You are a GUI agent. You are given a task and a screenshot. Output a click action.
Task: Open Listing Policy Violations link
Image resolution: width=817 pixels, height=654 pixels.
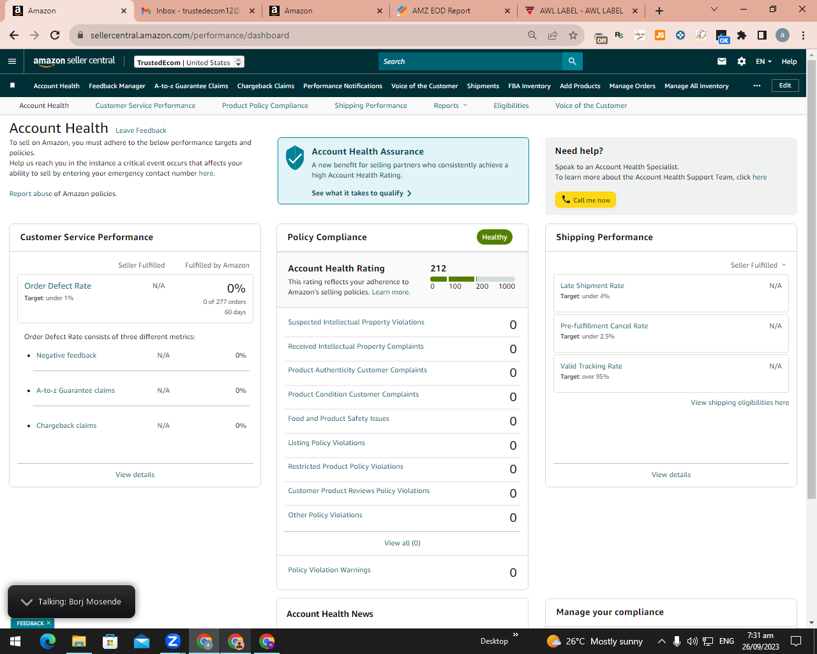click(326, 443)
